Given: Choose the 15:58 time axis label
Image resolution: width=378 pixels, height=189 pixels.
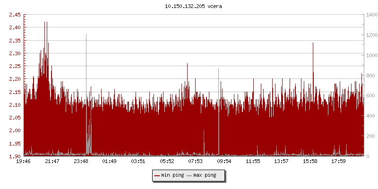Looking at the screenshot, I should (x=310, y=162).
